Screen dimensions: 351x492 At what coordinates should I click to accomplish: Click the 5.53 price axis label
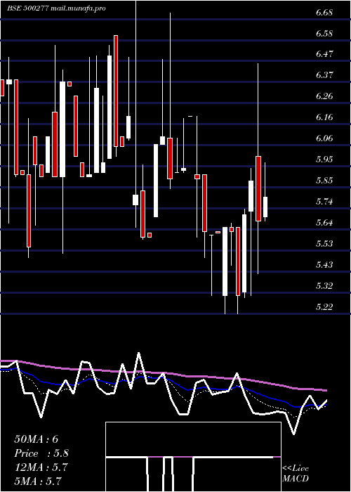[x=324, y=243]
